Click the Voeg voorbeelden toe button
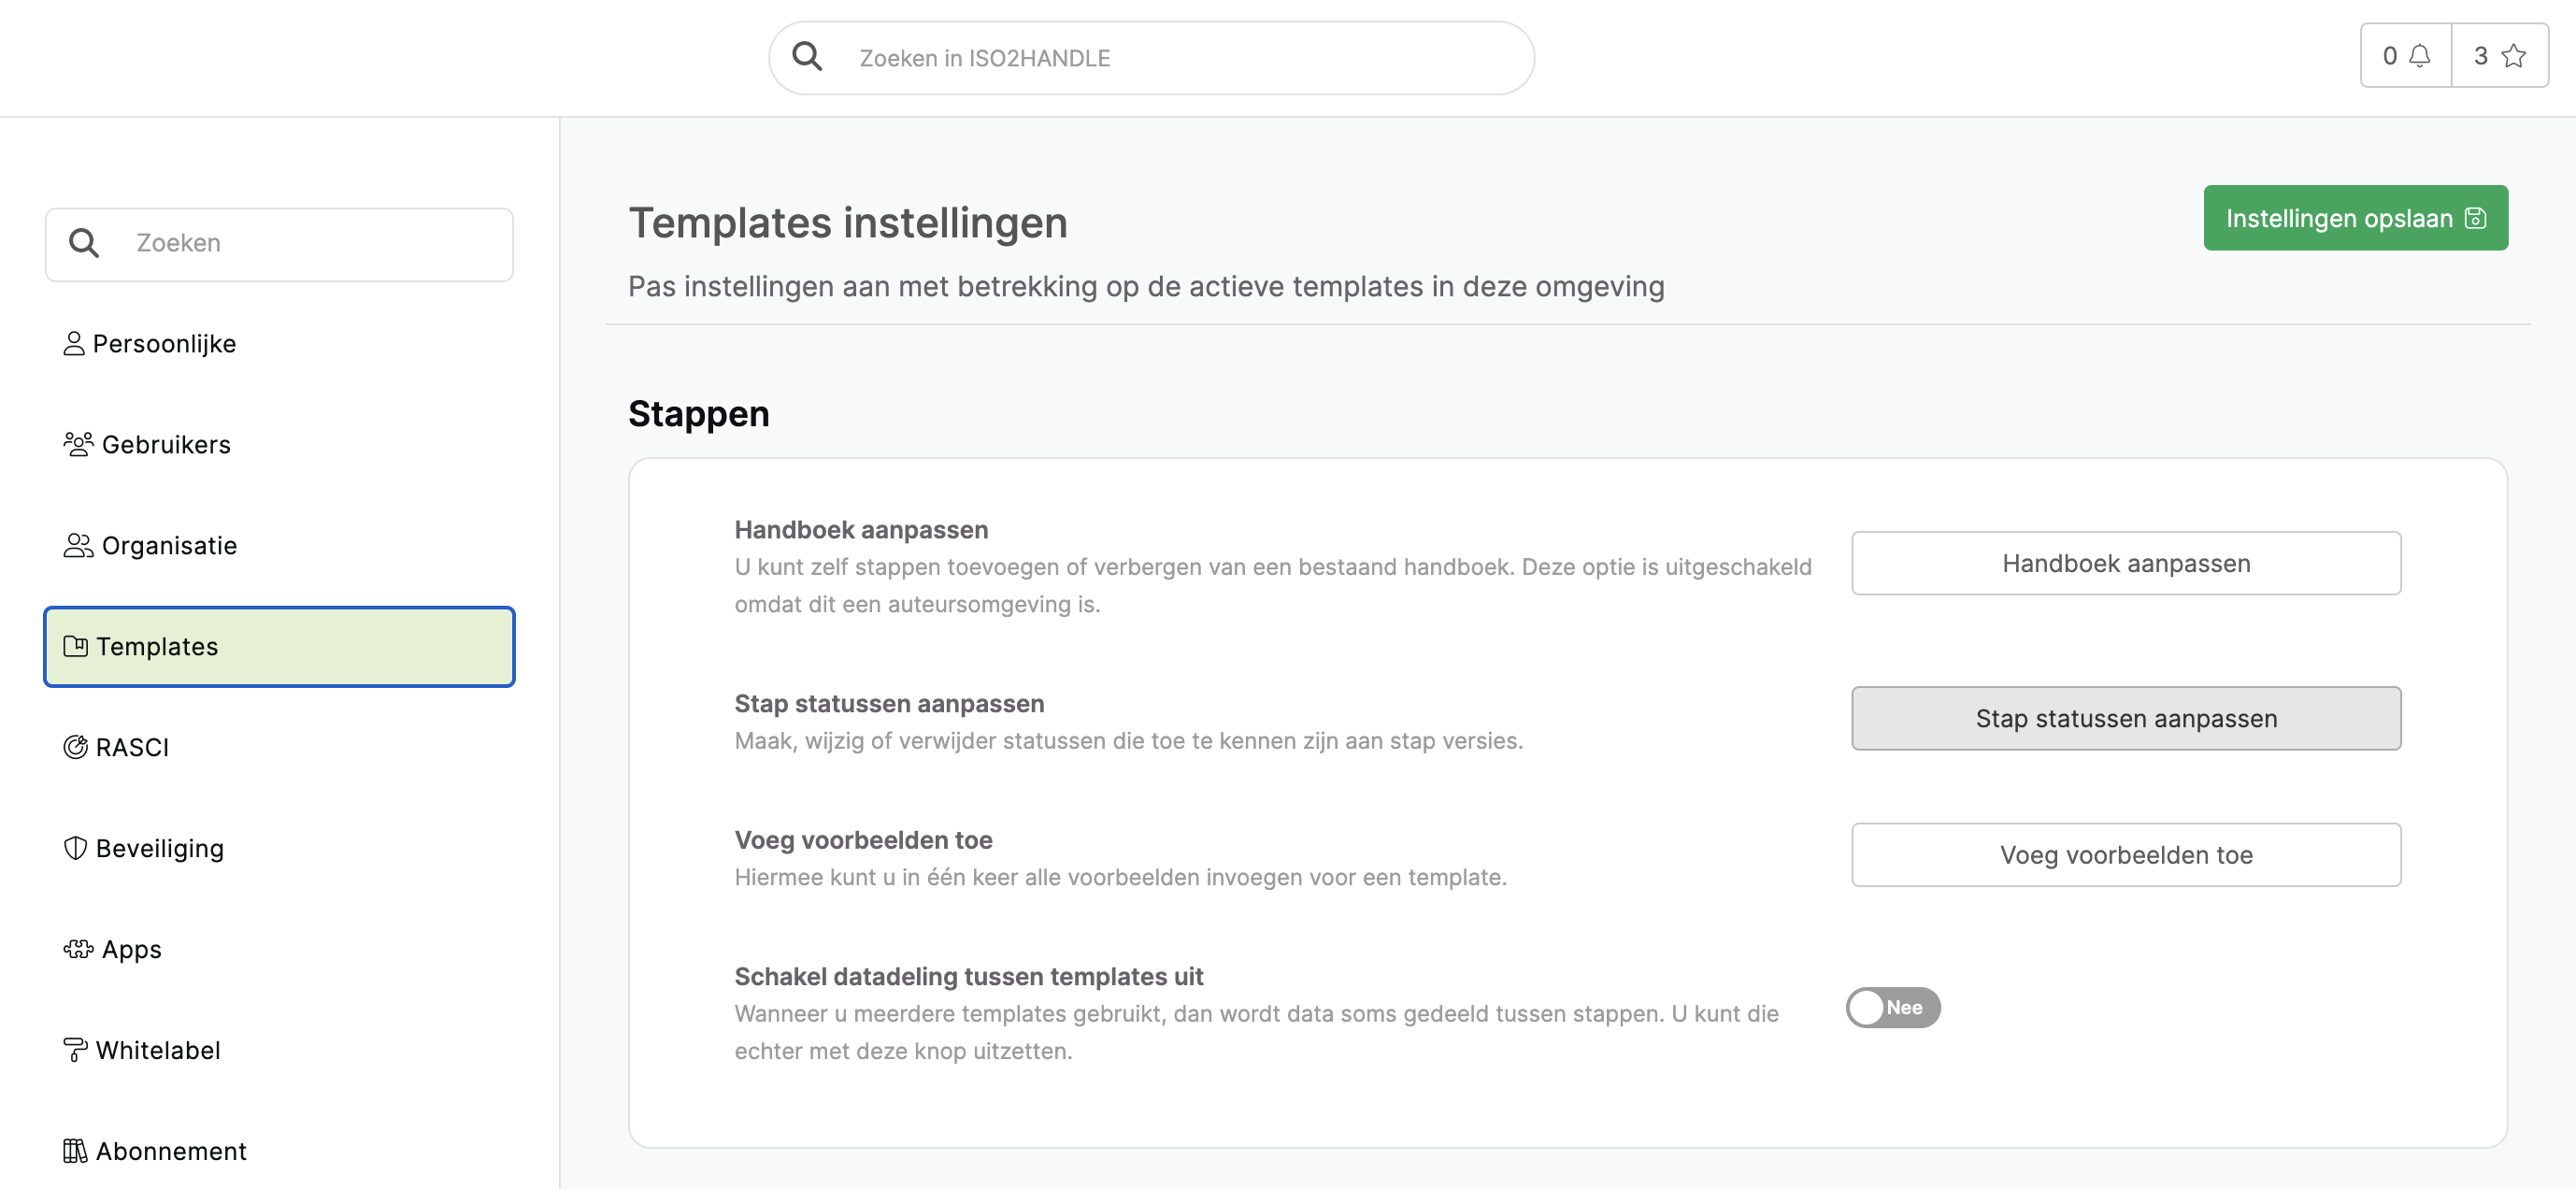Screen dimensions: 2576x1189 pyautogui.click(x=2126, y=855)
